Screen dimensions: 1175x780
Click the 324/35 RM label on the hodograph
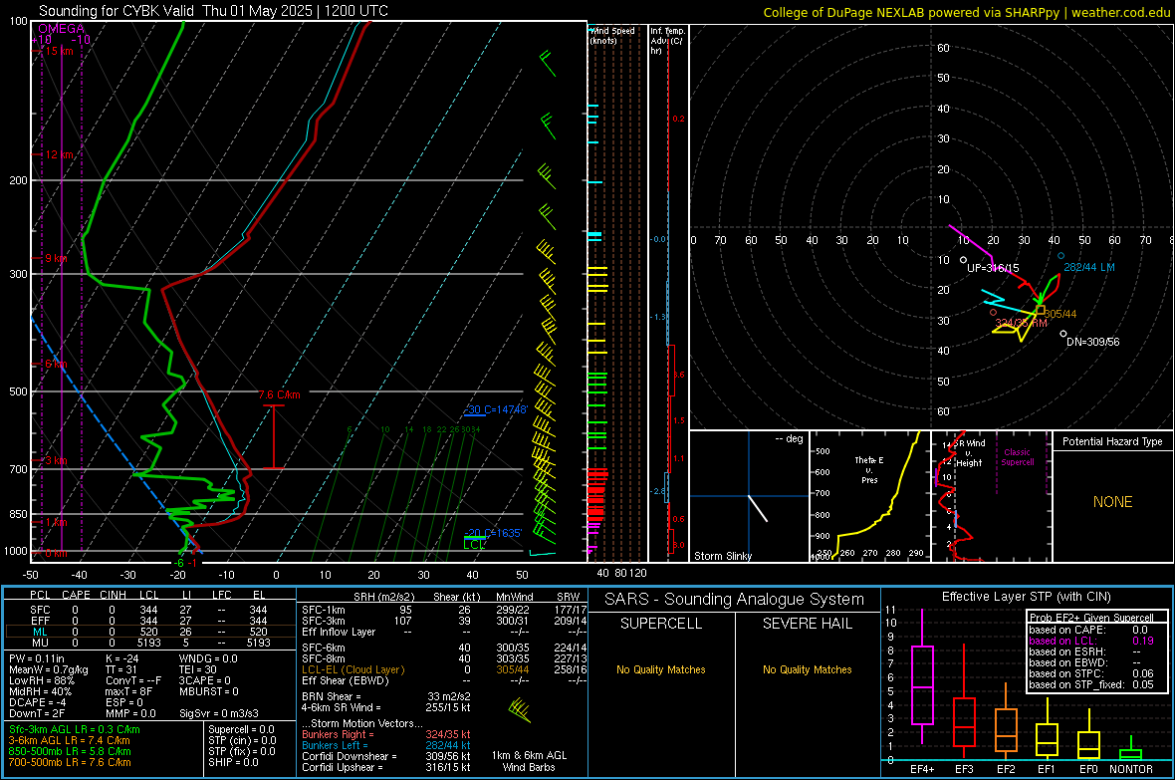[x=1021, y=323]
